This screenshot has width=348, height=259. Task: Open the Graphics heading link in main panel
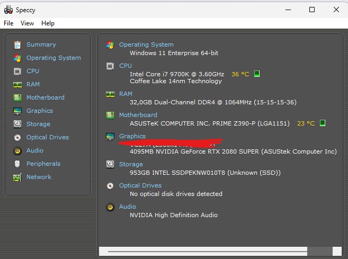coord(132,136)
